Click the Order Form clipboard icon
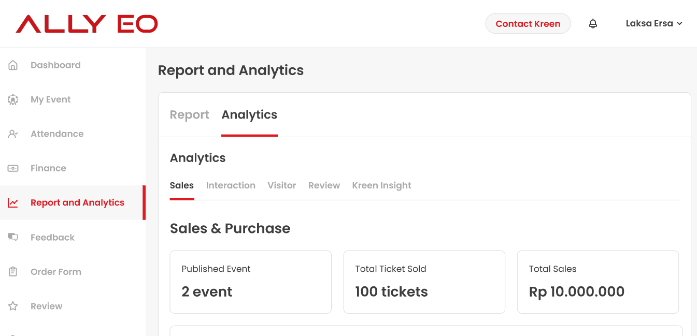Image resolution: width=697 pixels, height=336 pixels. point(13,272)
